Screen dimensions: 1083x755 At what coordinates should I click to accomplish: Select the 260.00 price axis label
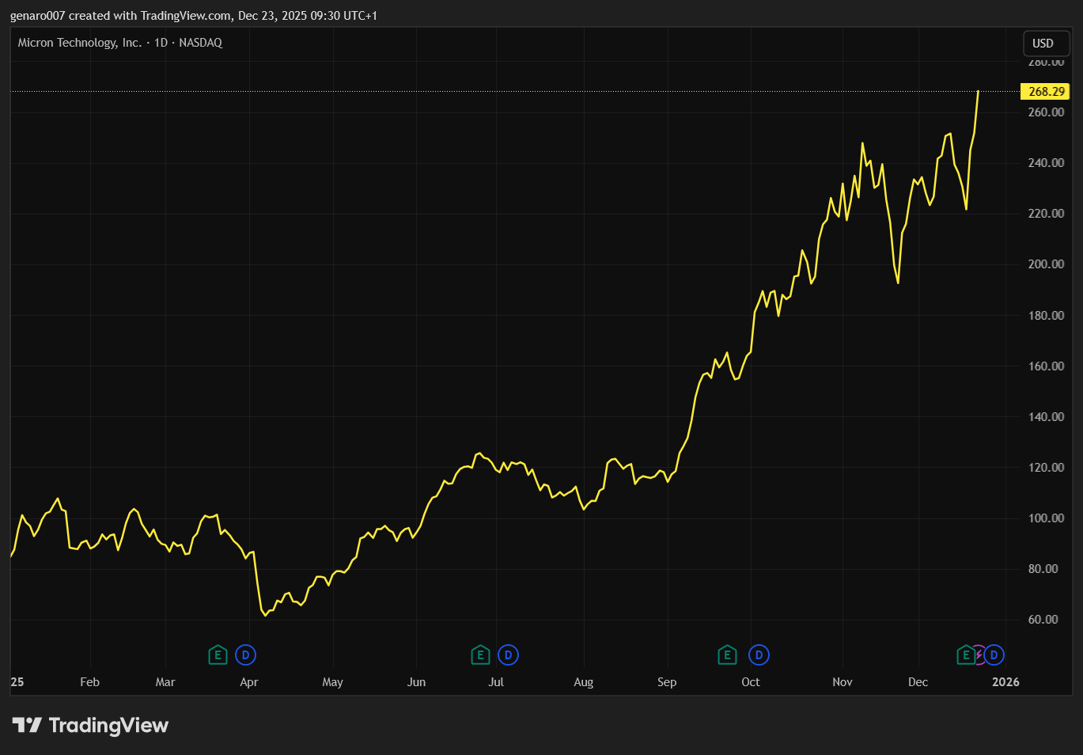click(1046, 112)
